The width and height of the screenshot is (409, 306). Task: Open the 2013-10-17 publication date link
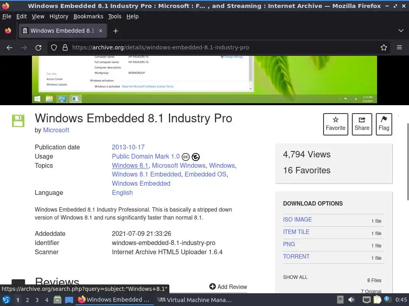(x=128, y=147)
